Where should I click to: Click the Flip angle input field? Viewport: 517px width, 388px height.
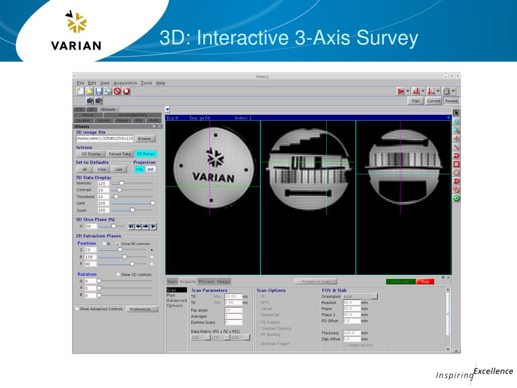[x=233, y=310]
